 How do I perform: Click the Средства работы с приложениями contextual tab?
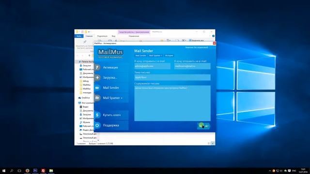[134, 32]
